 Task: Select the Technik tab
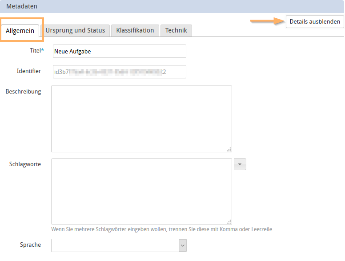coord(176,30)
